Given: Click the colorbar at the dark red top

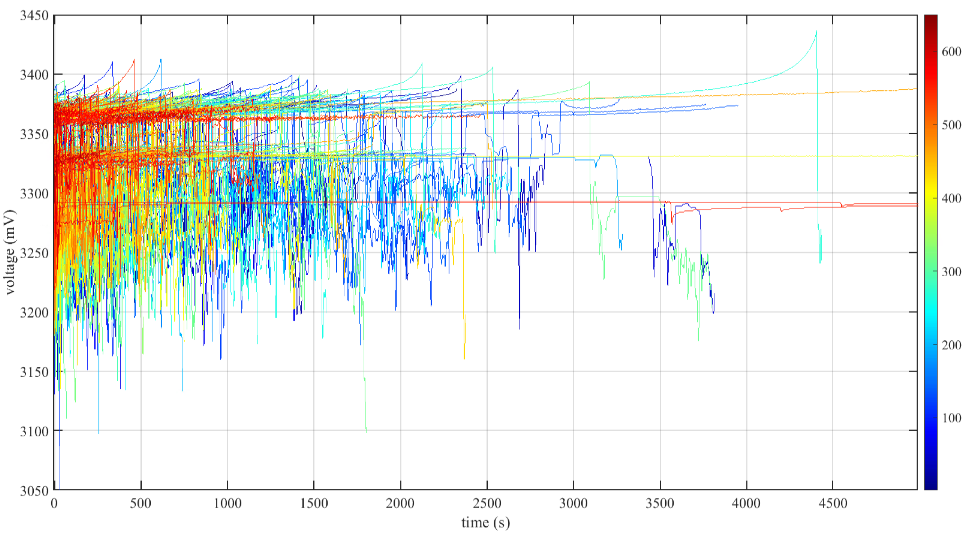Looking at the screenshot, I should 930,19.
